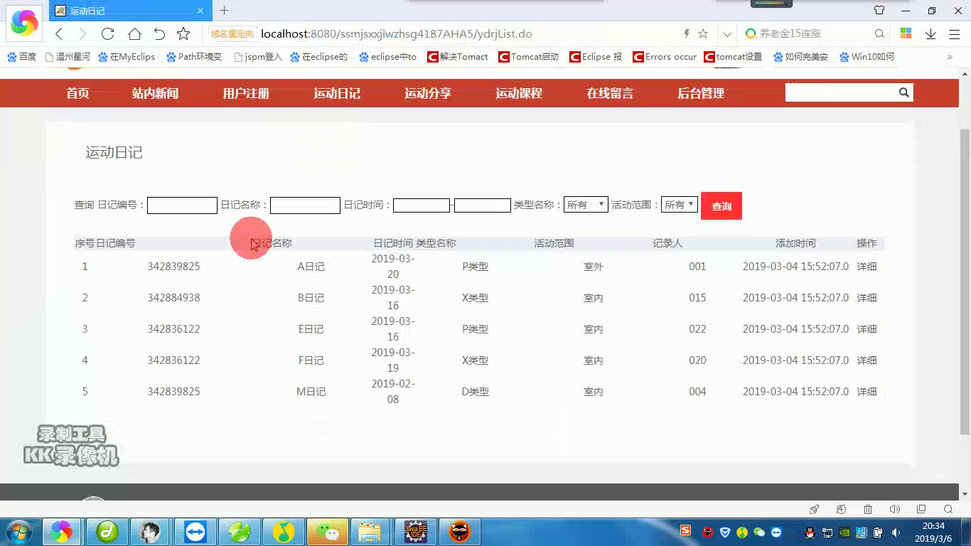
Task: Click the red 查询 button
Action: pyautogui.click(x=721, y=206)
